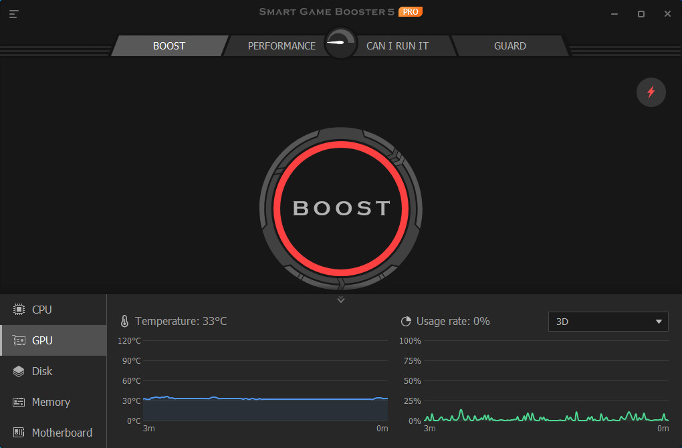Screen dimensions: 682x448
Task: Click the Usage rate: 0% label
Action: click(x=453, y=321)
